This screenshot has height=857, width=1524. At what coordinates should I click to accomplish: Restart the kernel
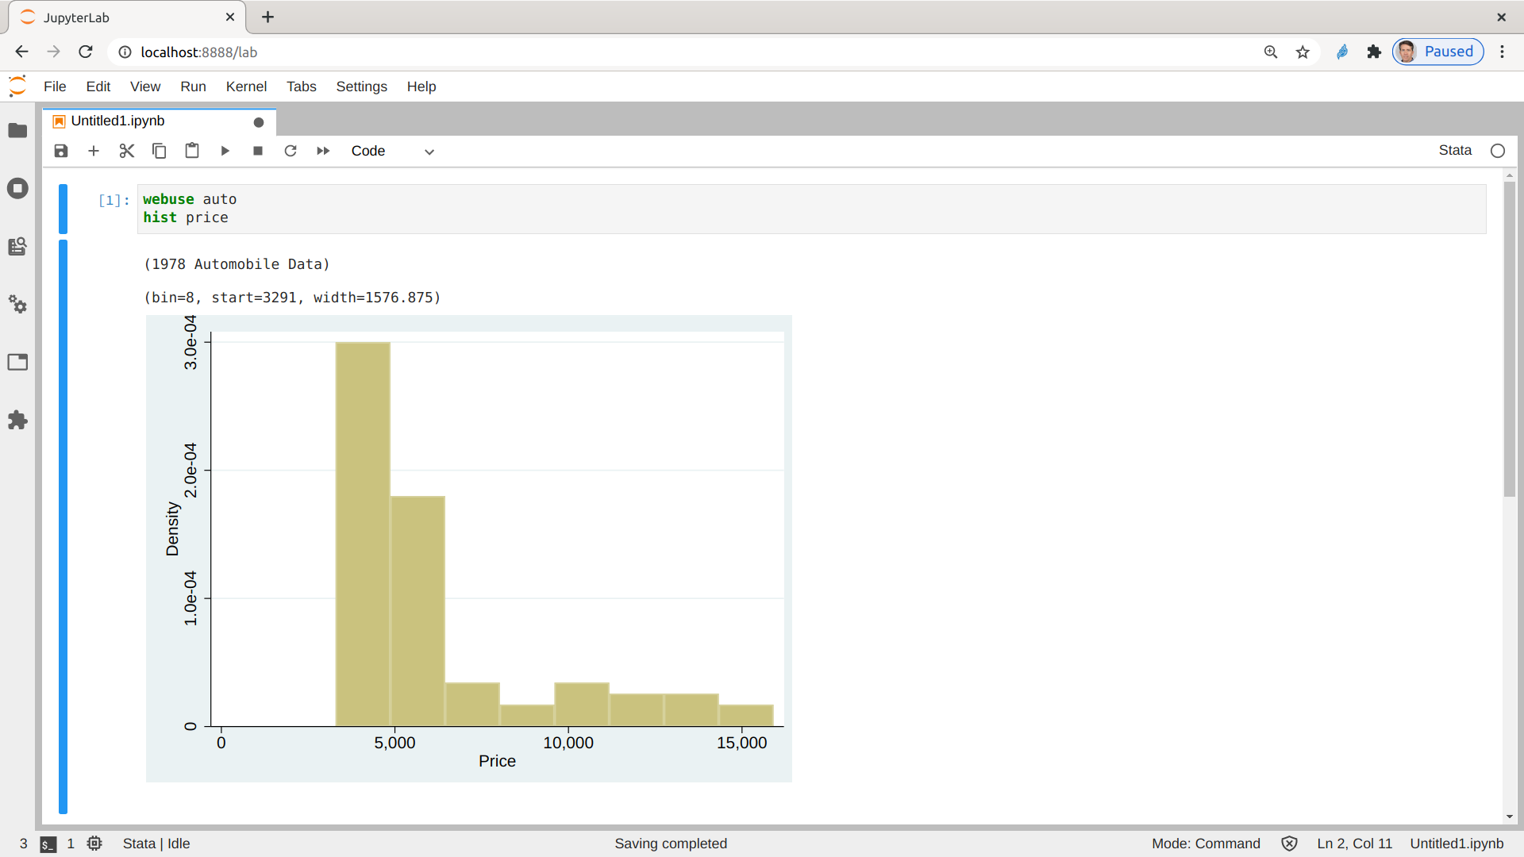click(x=291, y=151)
